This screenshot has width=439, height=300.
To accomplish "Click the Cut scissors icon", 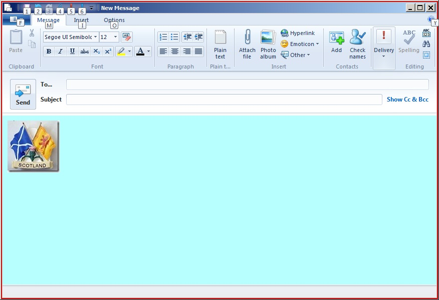I will click(32, 33).
